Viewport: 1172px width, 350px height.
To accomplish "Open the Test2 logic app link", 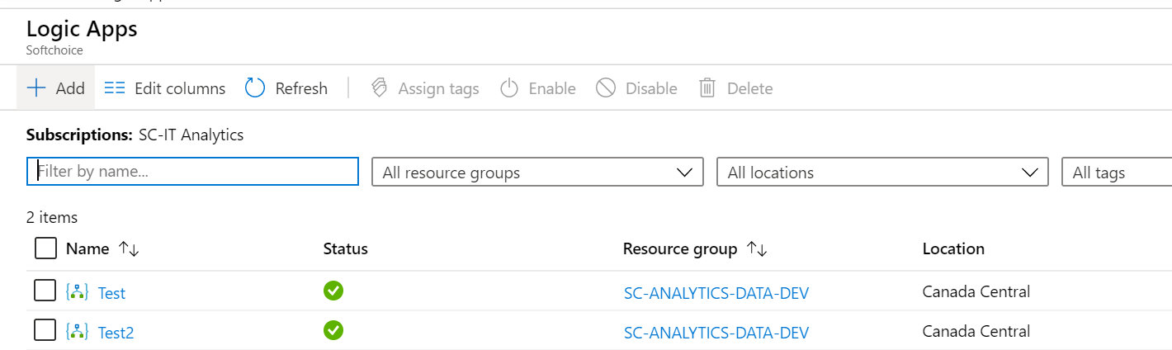I will click(x=116, y=333).
